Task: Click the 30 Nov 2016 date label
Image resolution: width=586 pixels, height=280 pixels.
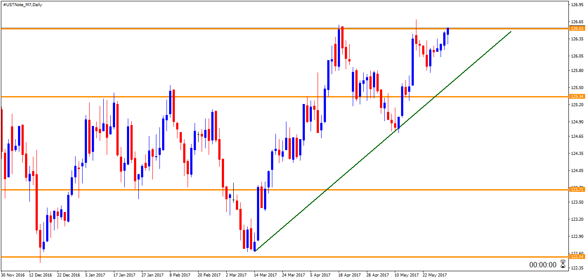Action: [x=13, y=275]
